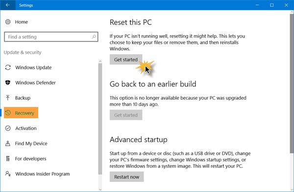
Task: Click the Advanced startup heading
Action: (138, 140)
